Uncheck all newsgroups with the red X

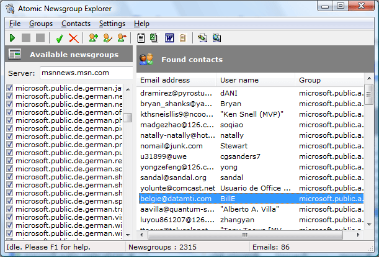(73, 38)
